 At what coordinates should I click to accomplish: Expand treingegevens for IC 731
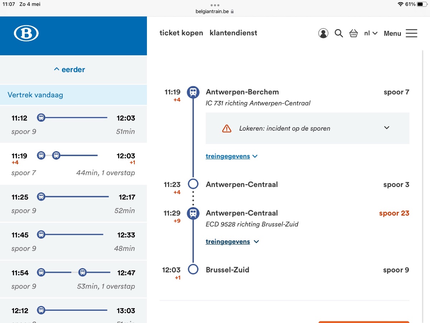pyautogui.click(x=231, y=156)
